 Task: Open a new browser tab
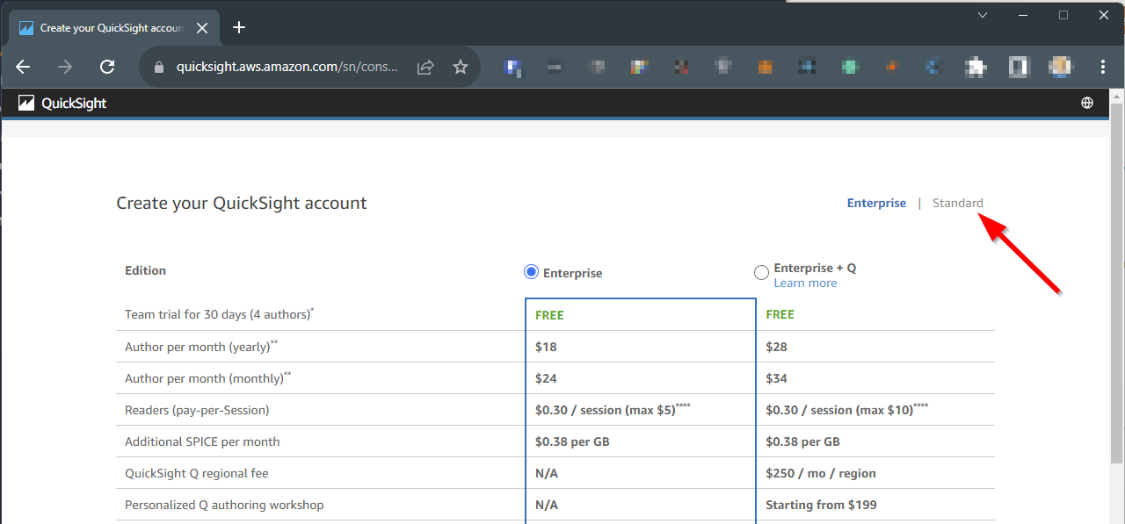pos(239,27)
